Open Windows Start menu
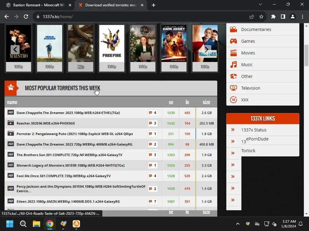This screenshot has width=309, height=231. coord(10,224)
